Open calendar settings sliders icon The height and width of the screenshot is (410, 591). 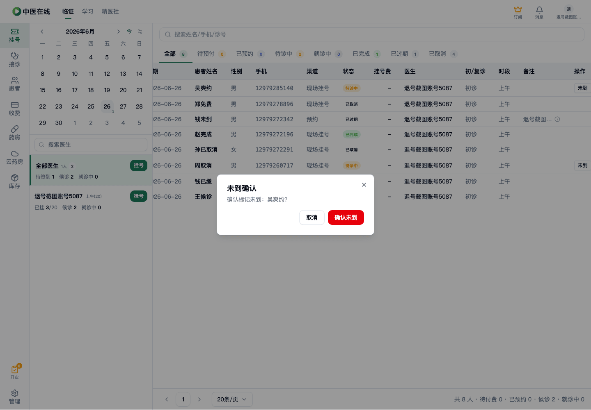click(x=140, y=32)
